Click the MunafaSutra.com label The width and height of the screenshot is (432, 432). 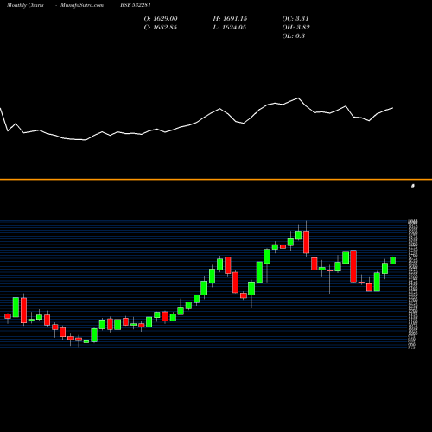coord(82,5)
